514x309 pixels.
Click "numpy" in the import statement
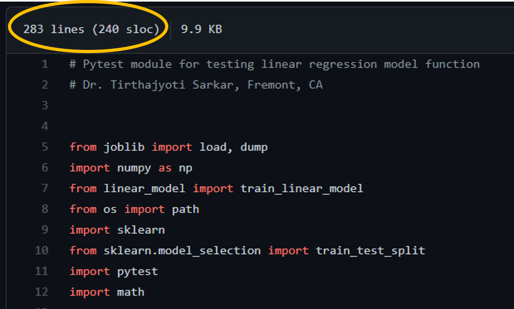pos(134,168)
